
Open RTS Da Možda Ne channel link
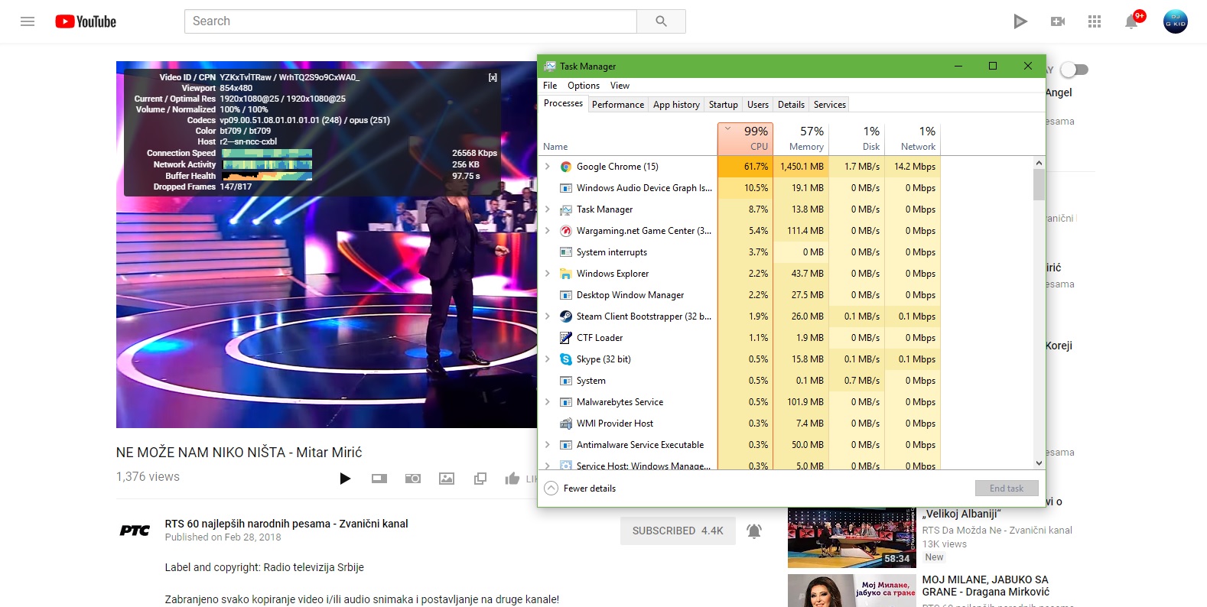click(x=997, y=531)
